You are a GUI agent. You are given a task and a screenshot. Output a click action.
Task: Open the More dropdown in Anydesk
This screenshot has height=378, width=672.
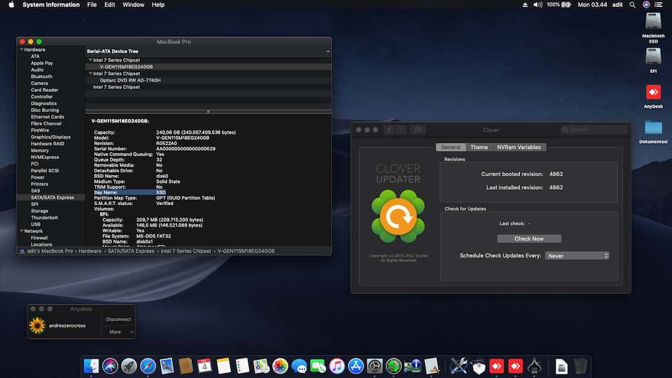pos(119,332)
